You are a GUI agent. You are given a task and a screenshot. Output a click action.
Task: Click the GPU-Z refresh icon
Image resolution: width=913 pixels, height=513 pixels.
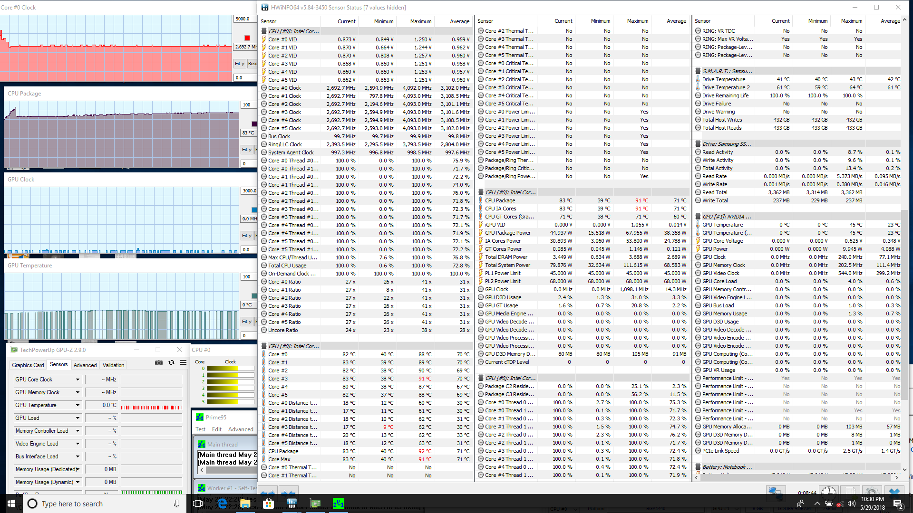click(171, 362)
